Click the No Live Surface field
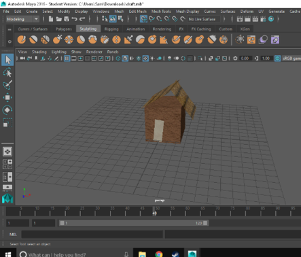The height and width of the screenshot is (257, 301). pyautogui.click(x=204, y=19)
